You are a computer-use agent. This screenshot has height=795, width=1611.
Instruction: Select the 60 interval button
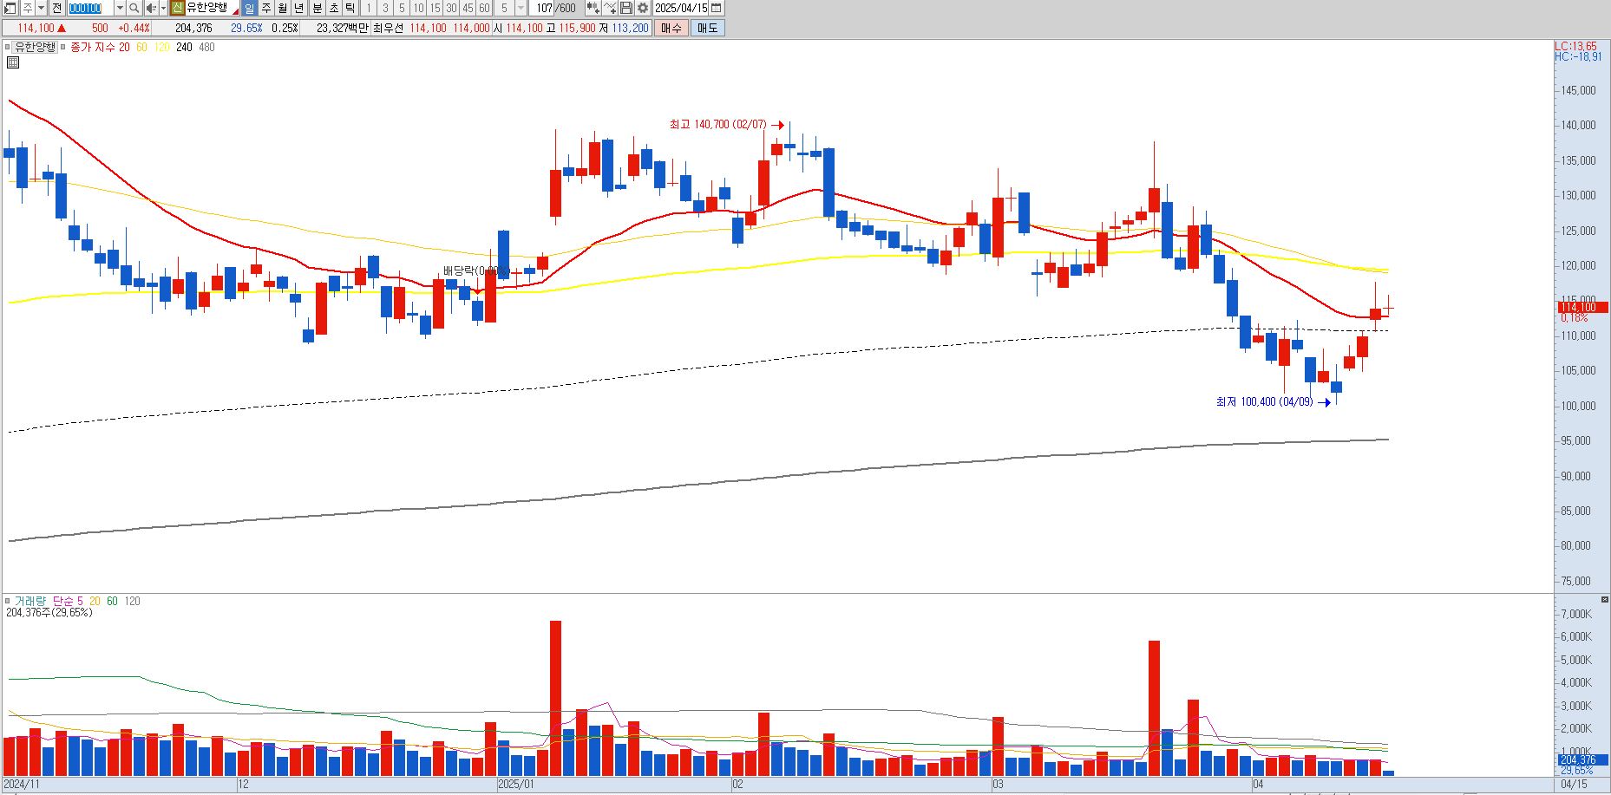[x=484, y=8]
